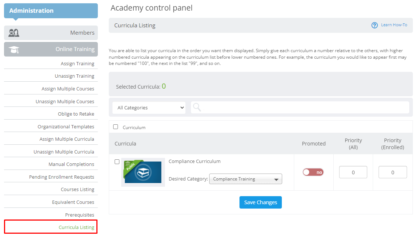Tick the Compliance Curriculum row checkbox
This screenshot has width=418, height=237.
click(117, 162)
